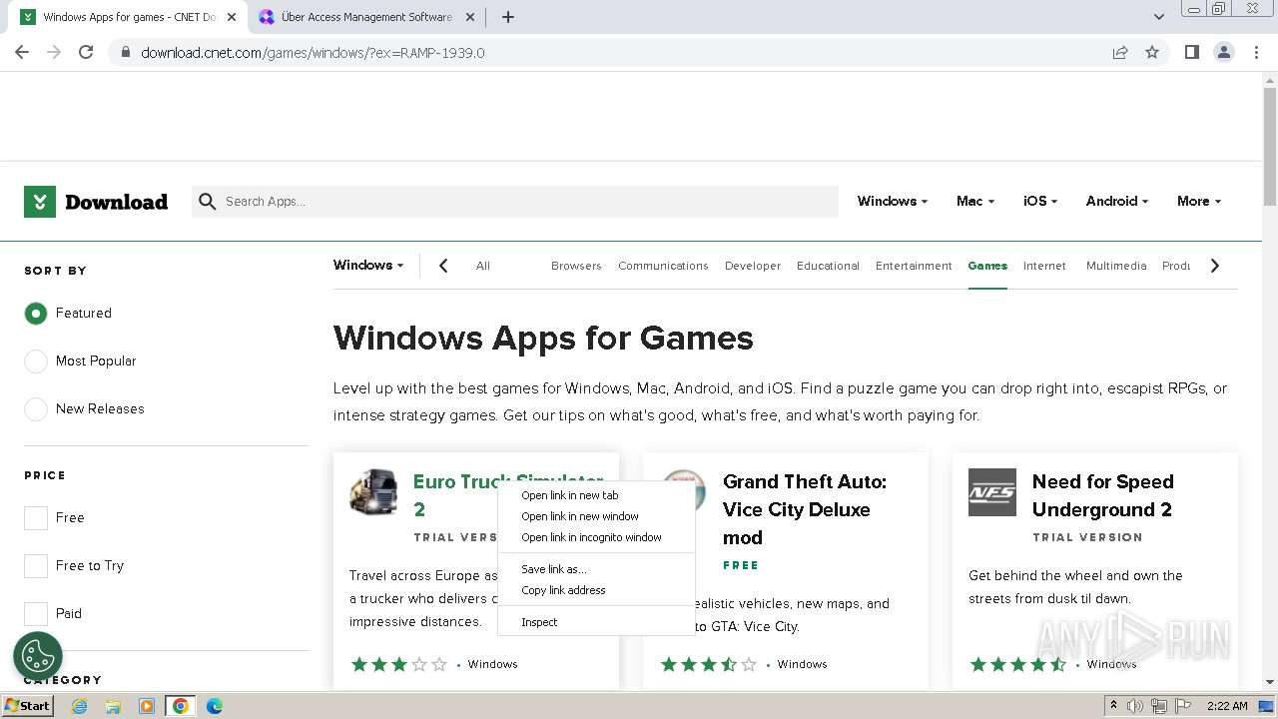Expand the Mac platform menu
1278x719 pixels.
974,201
